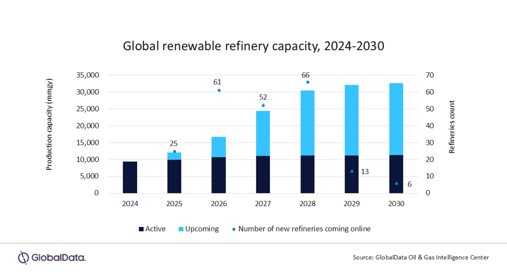Click the 2027 Upcoming bar segment
Viewport: 507px width, 272px height.
[x=263, y=133]
